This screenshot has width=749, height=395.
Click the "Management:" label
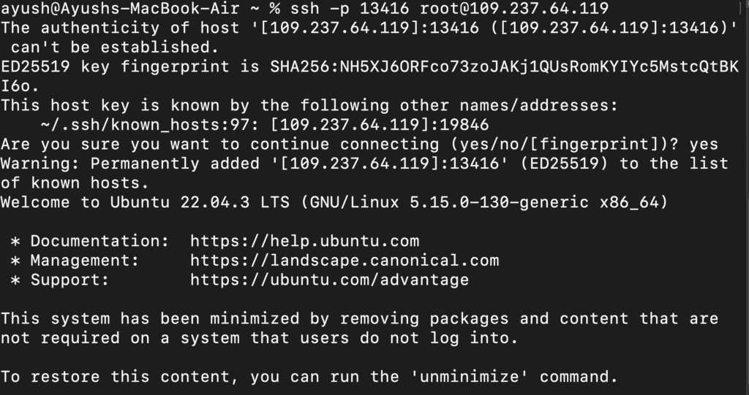point(85,261)
